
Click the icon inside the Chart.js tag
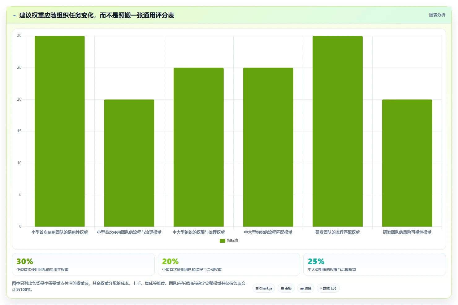(257, 289)
